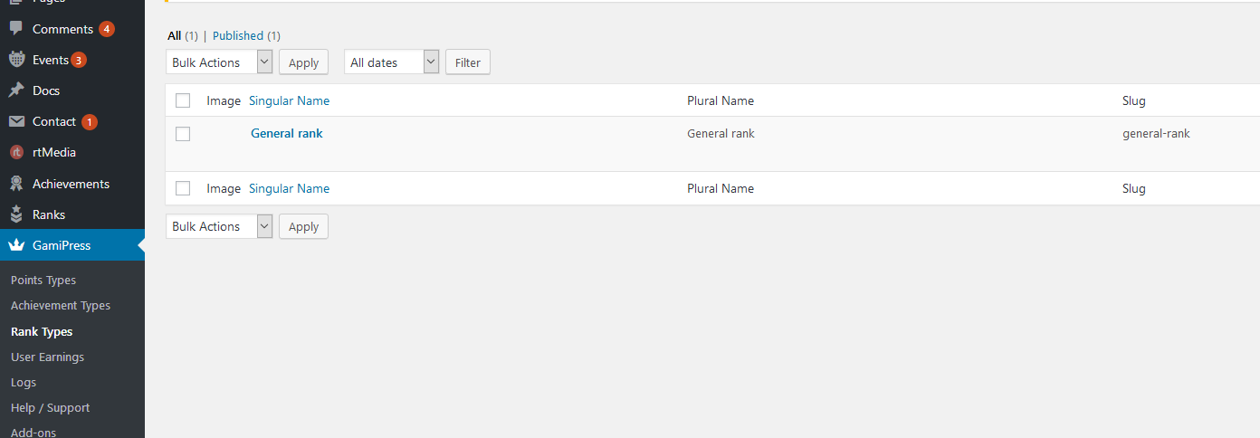Sort by the Singular Name column header
This screenshot has width=1260, height=438.
[289, 100]
